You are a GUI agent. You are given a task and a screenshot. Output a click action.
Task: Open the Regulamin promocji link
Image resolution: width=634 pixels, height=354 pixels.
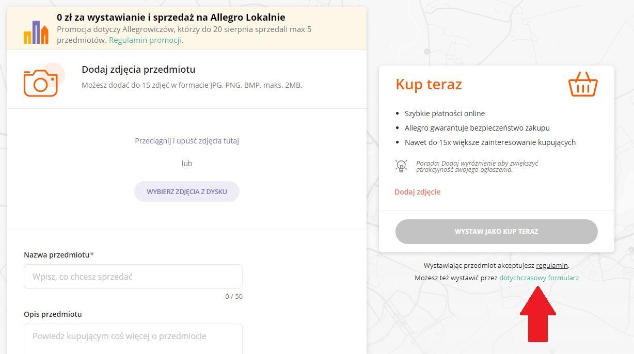click(x=145, y=40)
